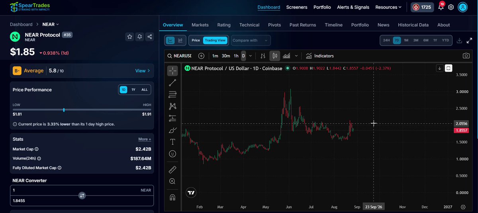Open the chart style dropdown arrow

296,56
